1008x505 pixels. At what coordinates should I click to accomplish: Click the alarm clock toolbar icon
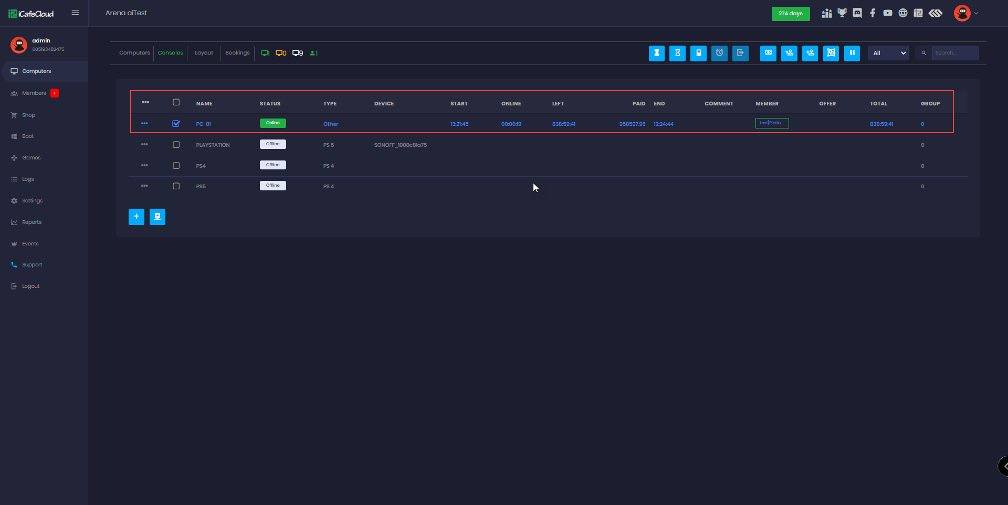coord(719,53)
